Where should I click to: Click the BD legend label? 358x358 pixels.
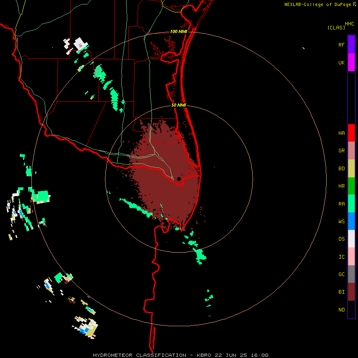(341, 169)
